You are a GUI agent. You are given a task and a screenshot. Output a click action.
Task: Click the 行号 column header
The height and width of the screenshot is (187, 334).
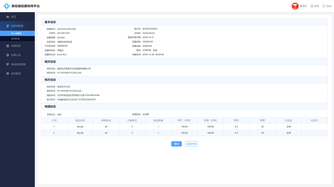54,121
